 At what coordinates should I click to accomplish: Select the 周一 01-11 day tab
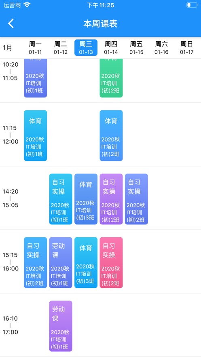pos(35,48)
